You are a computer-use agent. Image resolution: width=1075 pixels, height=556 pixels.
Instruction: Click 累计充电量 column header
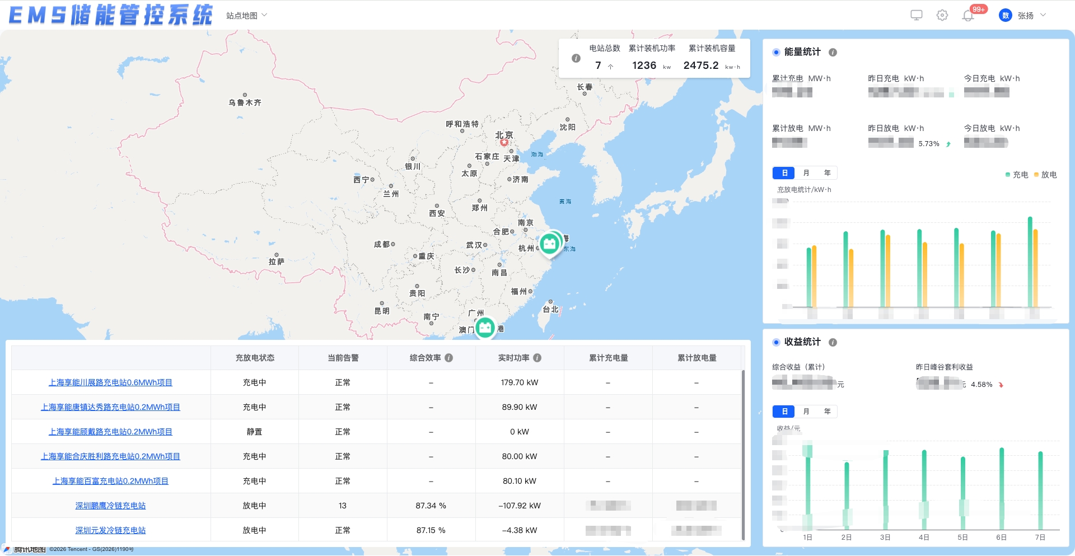click(609, 358)
